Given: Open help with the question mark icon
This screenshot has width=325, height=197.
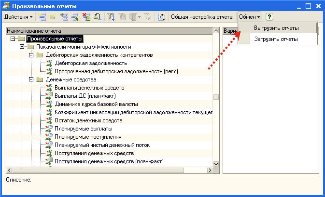Looking at the screenshot, I should (x=269, y=17).
